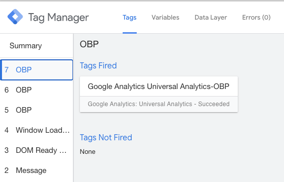Click the None text under Tags Not Fired
The width and height of the screenshot is (284, 182).
87,151
